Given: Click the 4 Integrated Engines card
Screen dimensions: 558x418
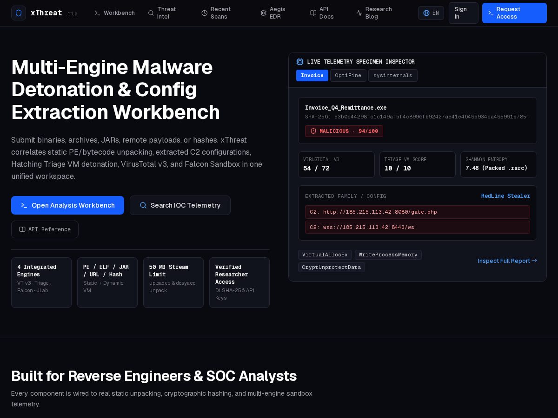Looking at the screenshot, I should tap(41, 282).
